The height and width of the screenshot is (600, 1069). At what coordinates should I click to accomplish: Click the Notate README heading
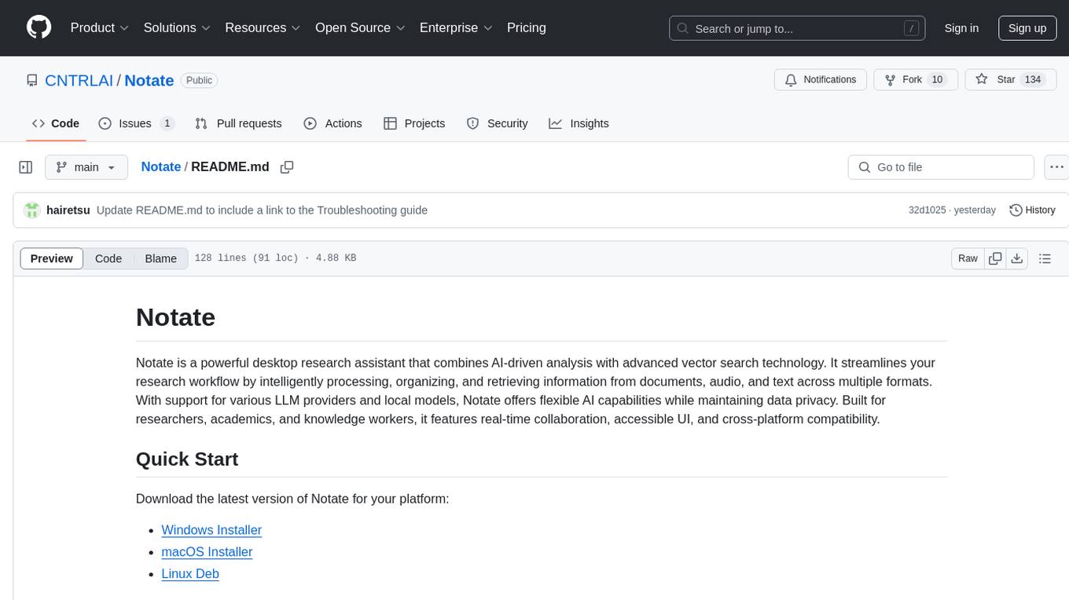pos(175,317)
